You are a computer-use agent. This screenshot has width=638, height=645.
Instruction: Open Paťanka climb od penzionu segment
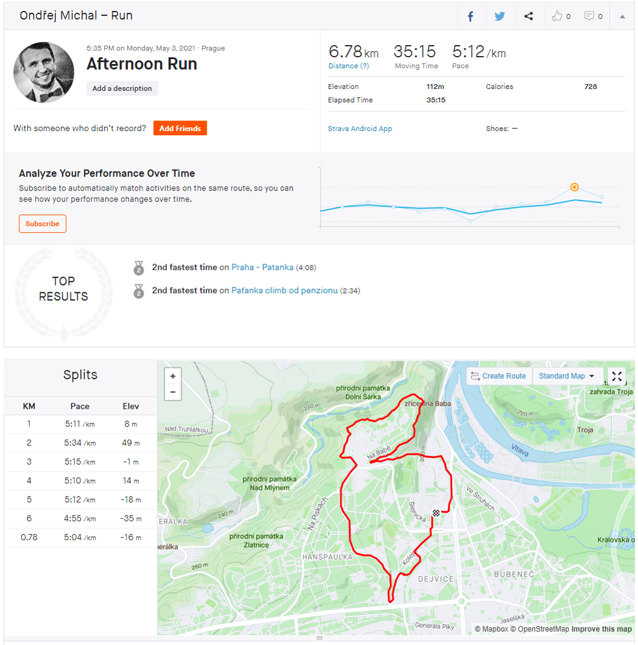[x=284, y=291]
